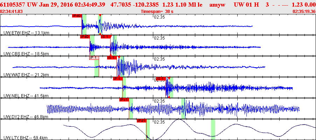Click the second green window on LTY trace
The height and width of the screenshot is (140, 316).
tap(213, 129)
